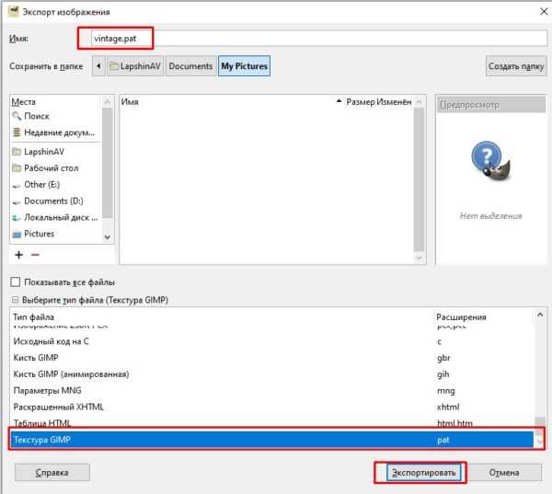Select Раскрашенный XHTML file type

[x=271, y=407]
